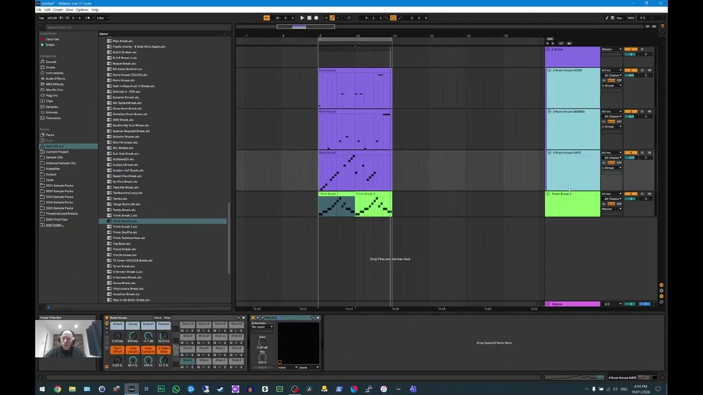The height and width of the screenshot is (395, 703).
Task: Arm the Arrangement Record button
Action: [316, 18]
